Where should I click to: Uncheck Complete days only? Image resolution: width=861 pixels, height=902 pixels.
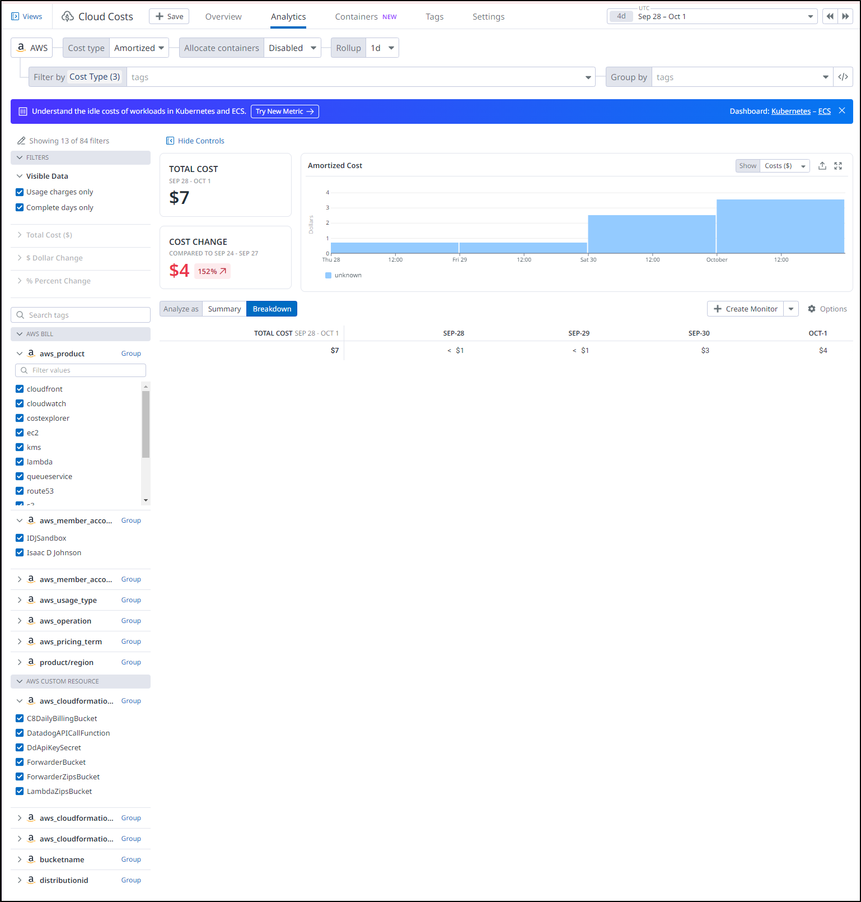pos(20,207)
